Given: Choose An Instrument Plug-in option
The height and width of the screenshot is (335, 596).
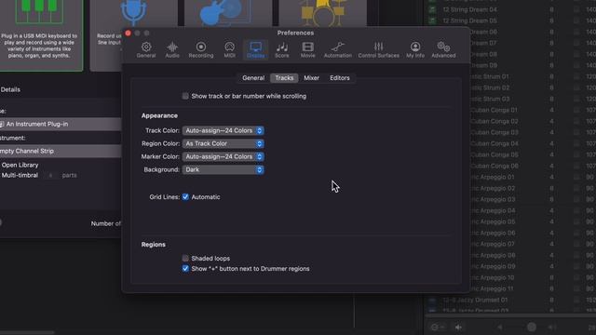Looking at the screenshot, I should [x=61, y=124].
